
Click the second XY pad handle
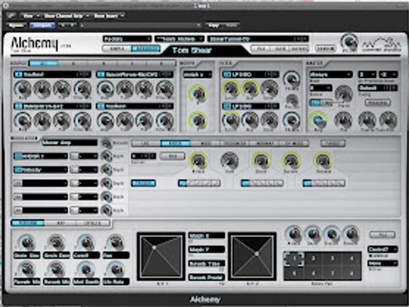click(x=257, y=254)
